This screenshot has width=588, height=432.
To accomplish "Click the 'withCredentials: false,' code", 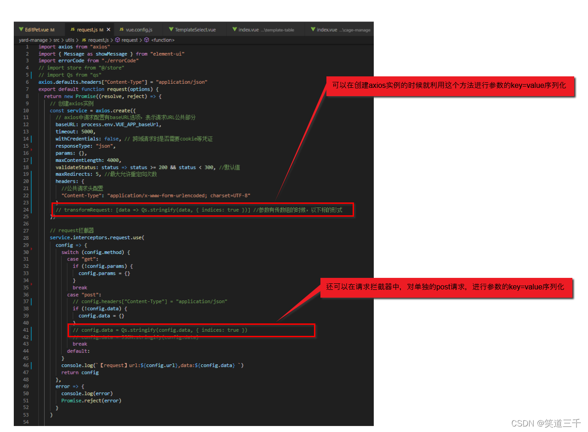I will 89,138.
